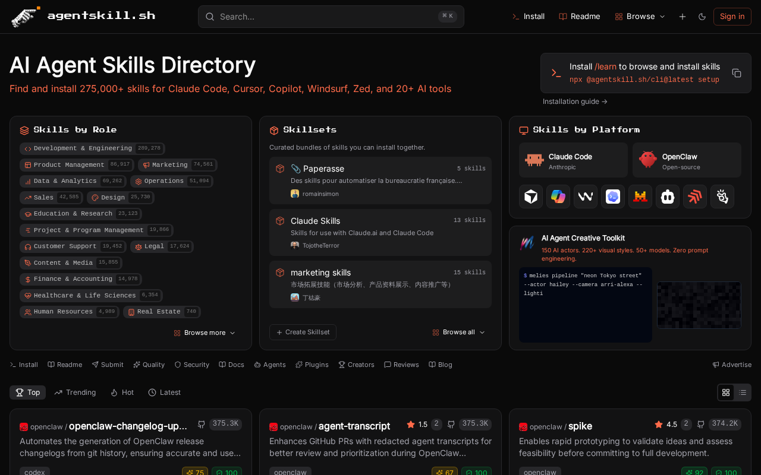The width and height of the screenshot is (761, 475).
Task: Open Blog in secondary nav
Action: pyautogui.click(x=441, y=365)
